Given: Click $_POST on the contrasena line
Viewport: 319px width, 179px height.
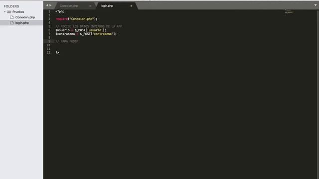Looking at the screenshot, I should tap(85, 34).
